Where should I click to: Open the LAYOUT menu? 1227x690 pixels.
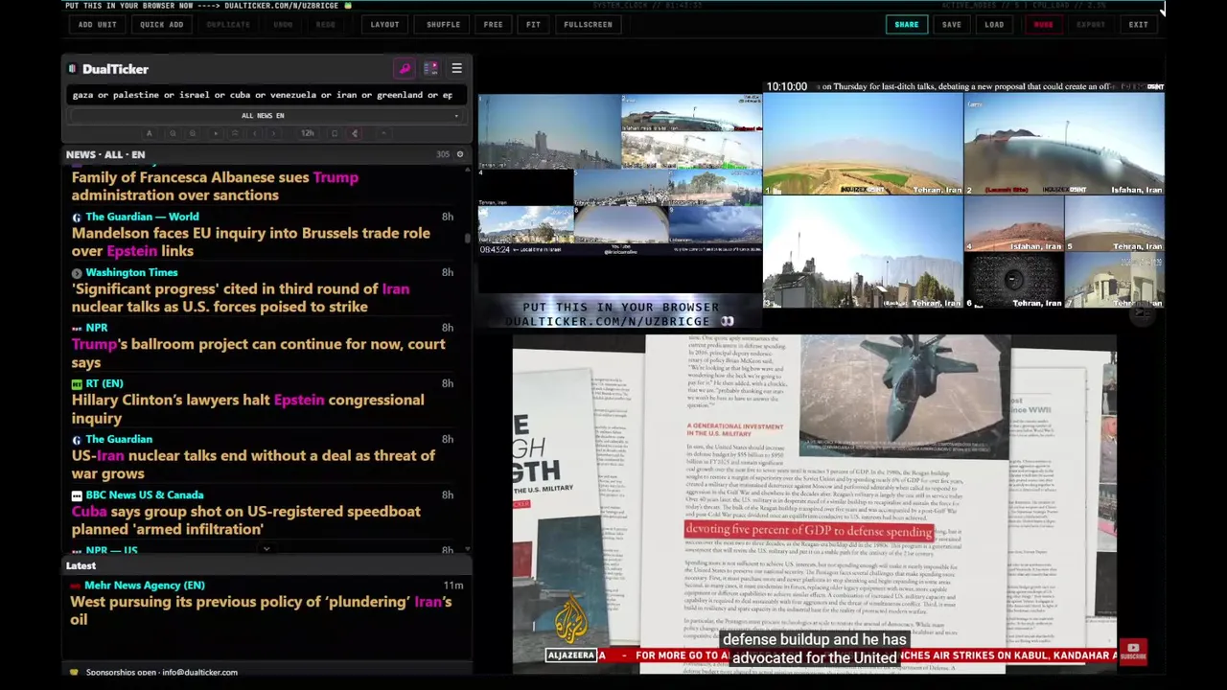pos(385,25)
